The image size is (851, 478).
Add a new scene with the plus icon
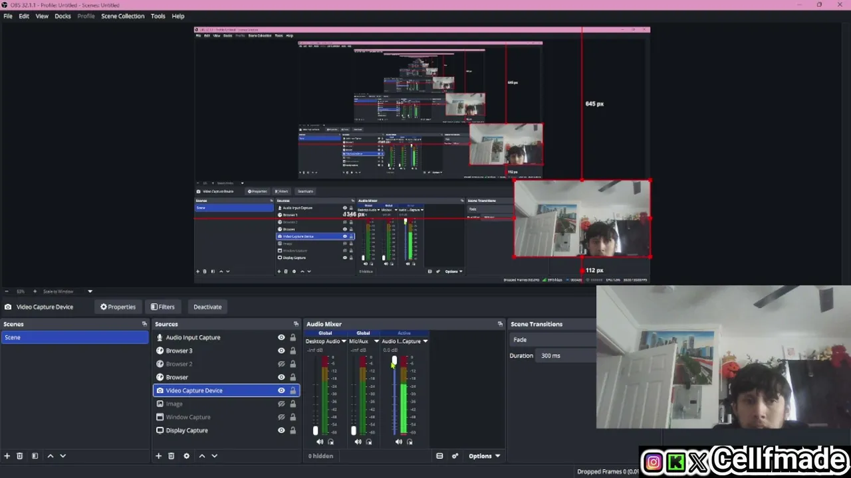point(7,456)
